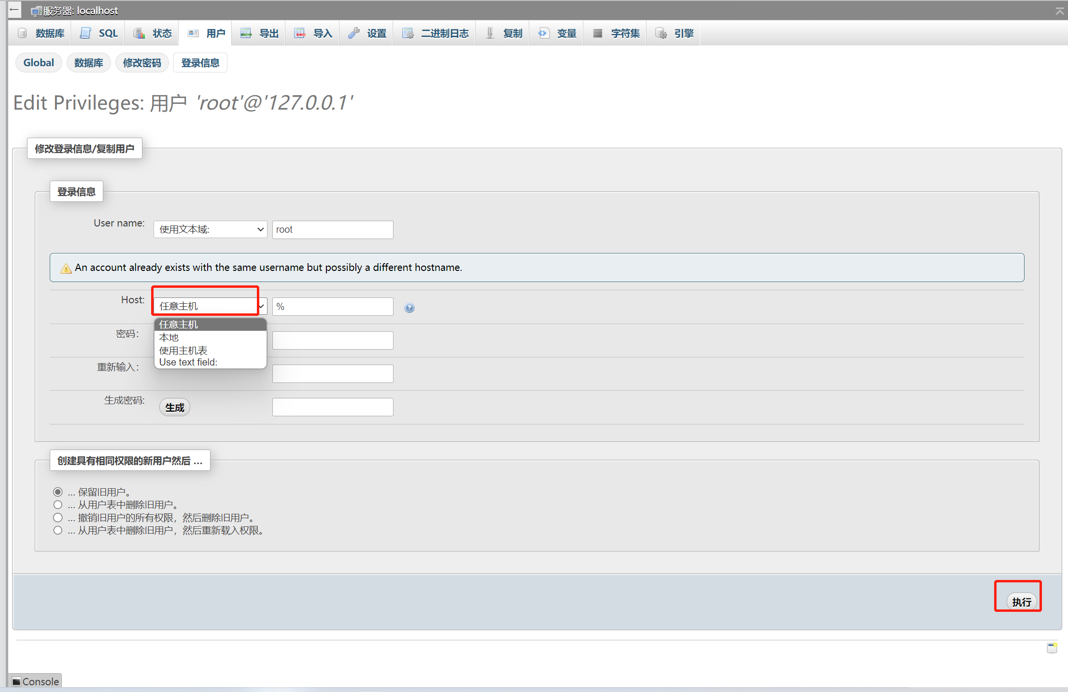Image resolution: width=1068 pixels, height=692 pixels.
Task: Select the 保留旧用户 radio option
Action: 58,492
